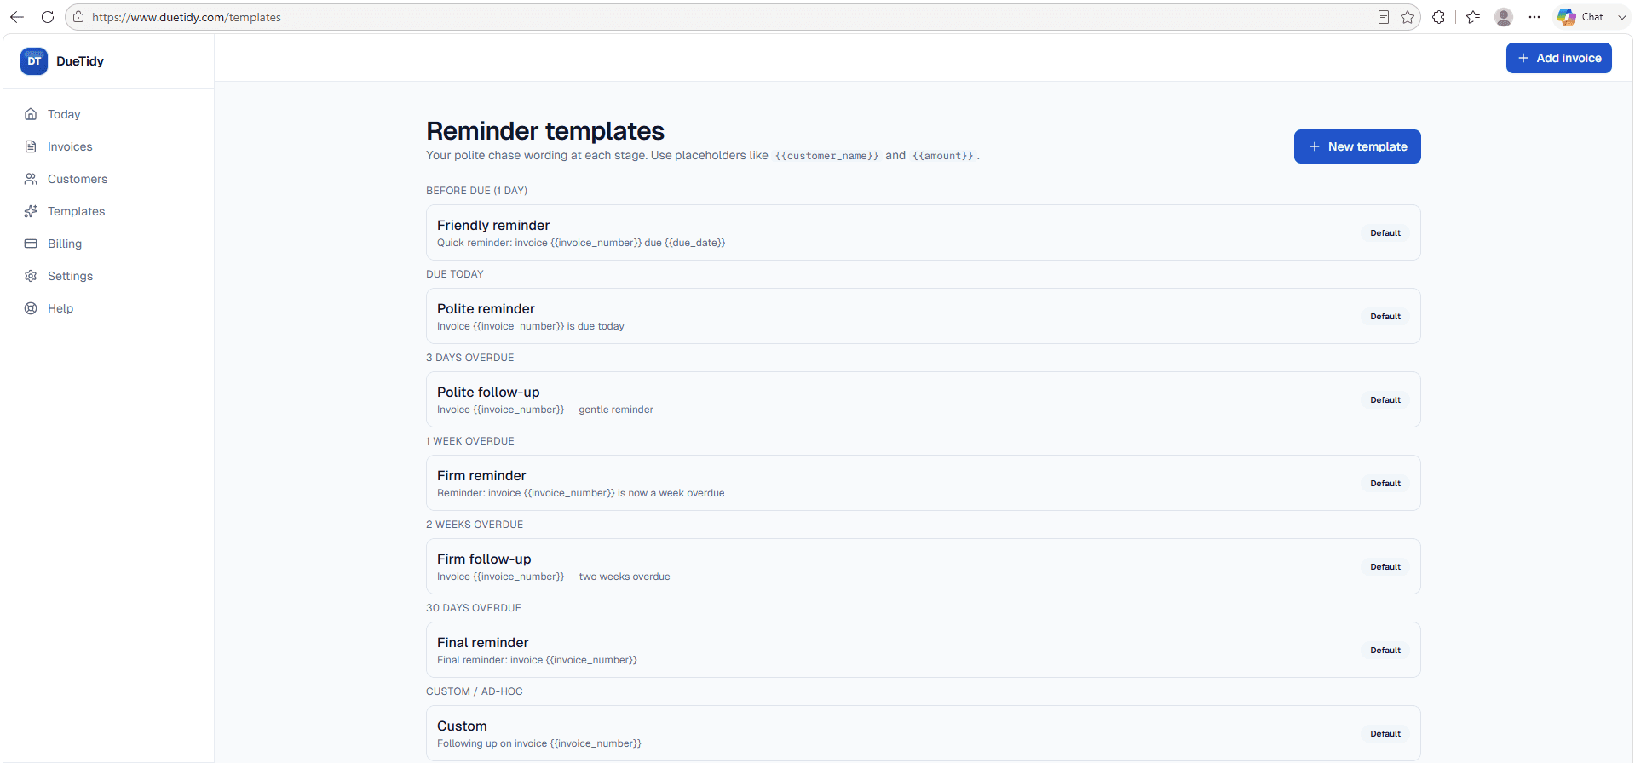Open the favorites list icon
The image size is (1635, 763).
pos(1473,17)
